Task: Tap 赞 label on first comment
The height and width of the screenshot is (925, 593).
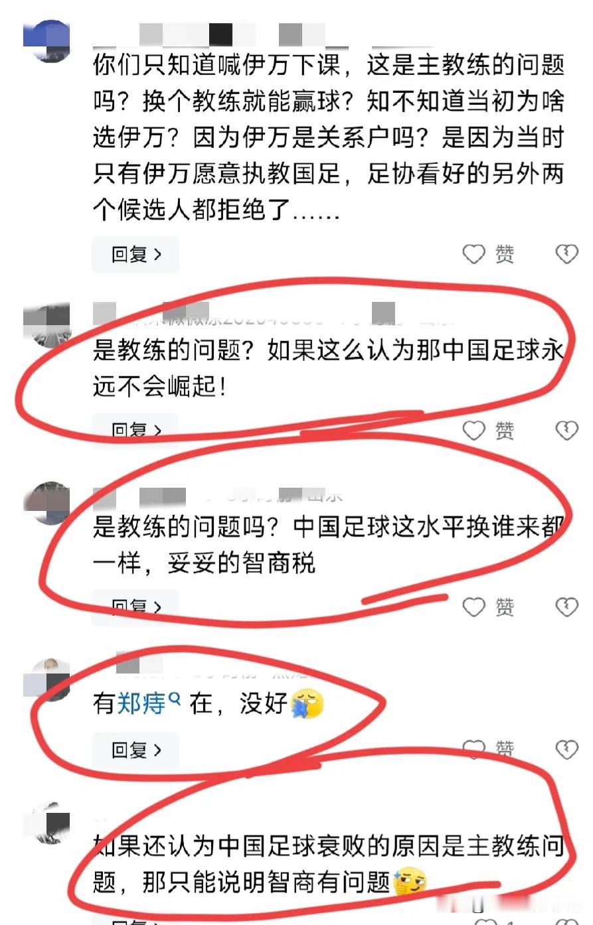Action: (505, 254)
